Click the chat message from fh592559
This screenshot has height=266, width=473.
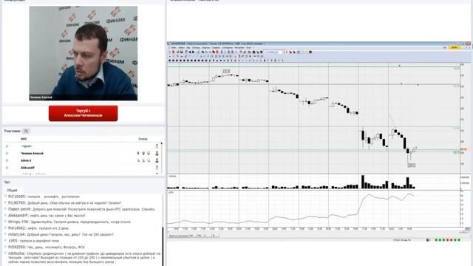coord(47,247)
